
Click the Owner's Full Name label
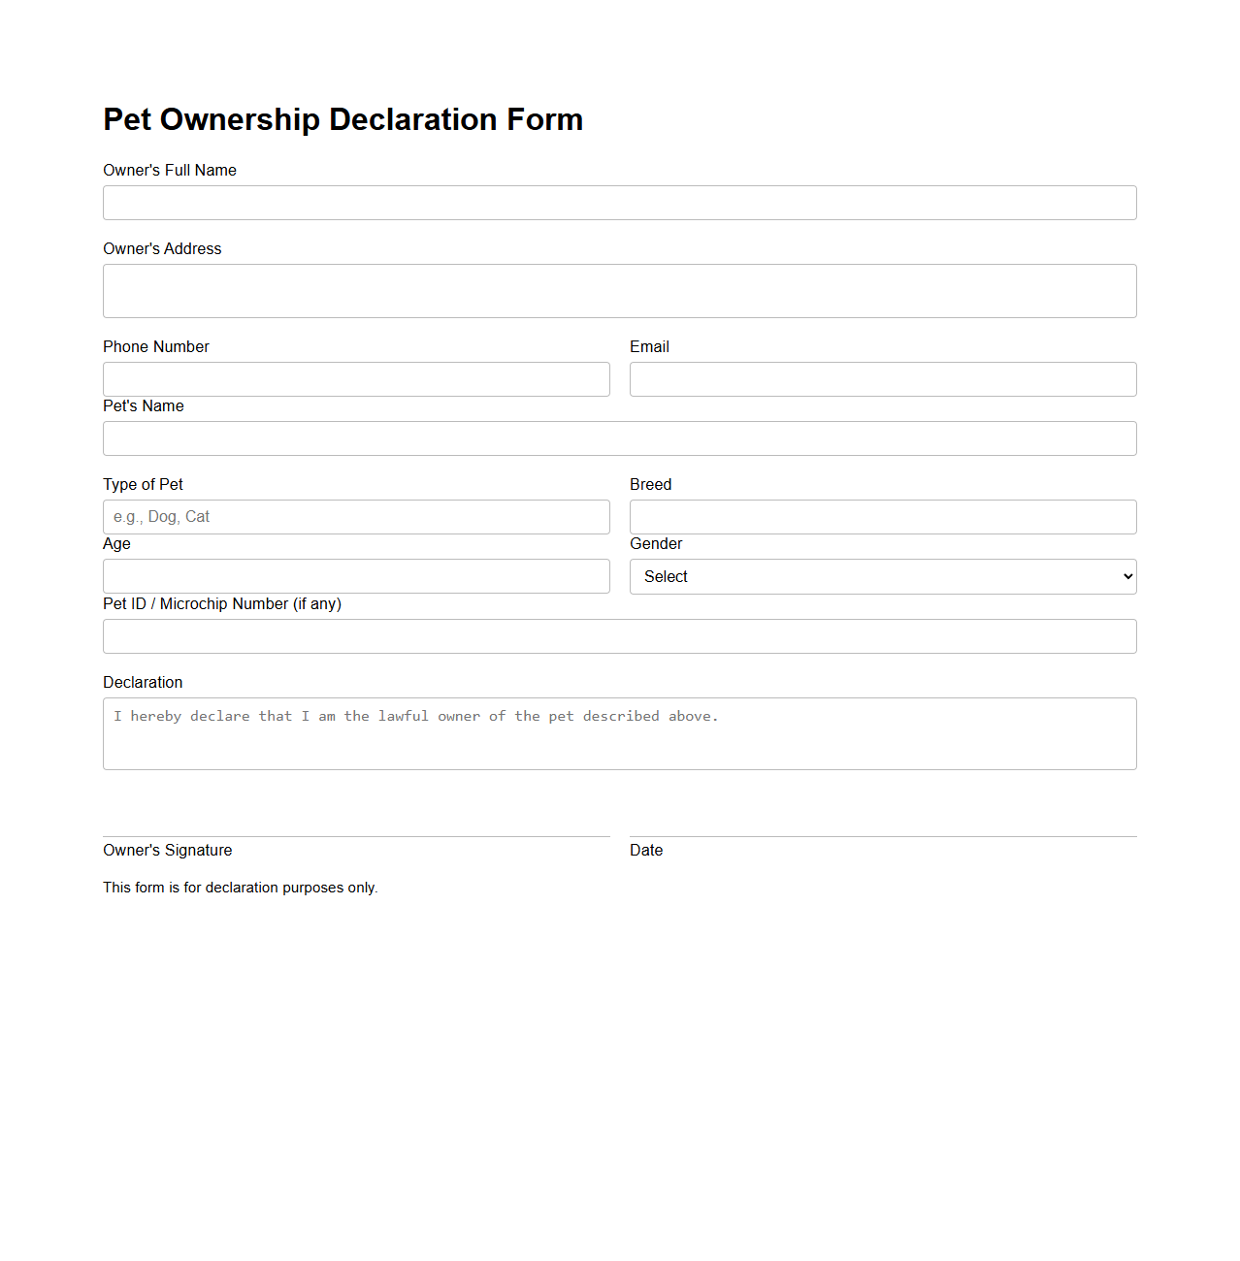[169, 170]
